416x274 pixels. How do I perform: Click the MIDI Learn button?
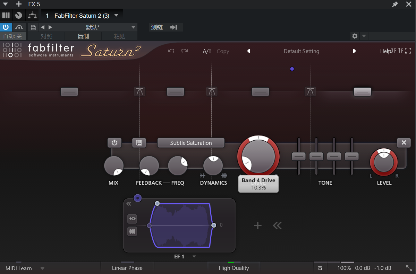(19, 268)
